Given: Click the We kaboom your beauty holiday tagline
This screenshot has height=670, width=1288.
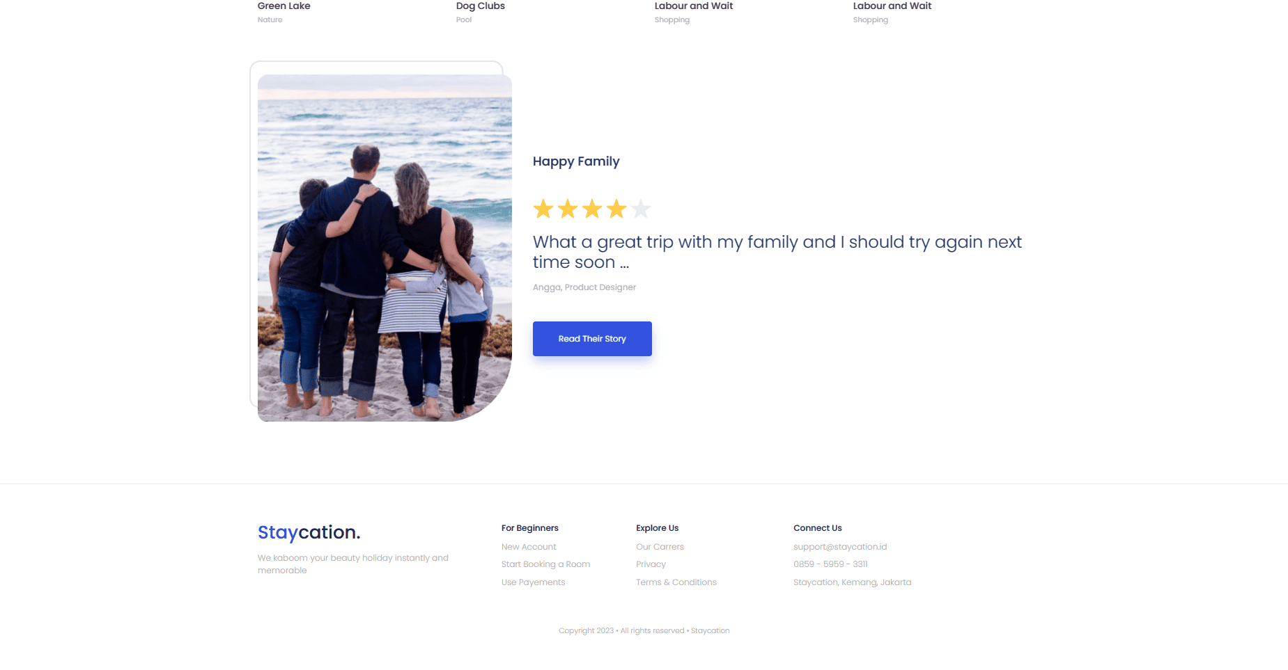Looking at the screenshot, I should click(x=353, y=564).
